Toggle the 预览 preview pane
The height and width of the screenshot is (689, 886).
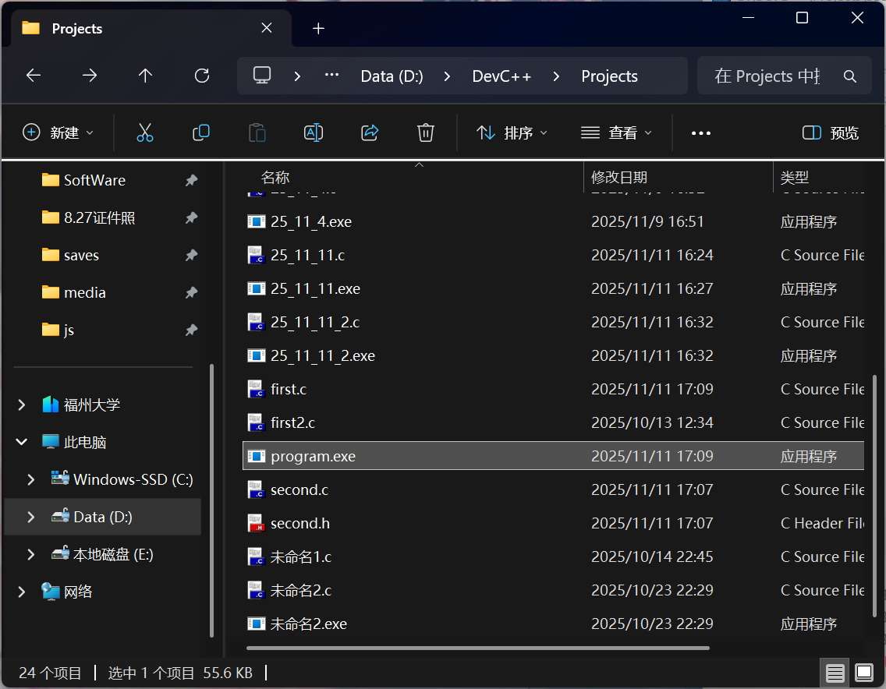click(x=830, y=132)
